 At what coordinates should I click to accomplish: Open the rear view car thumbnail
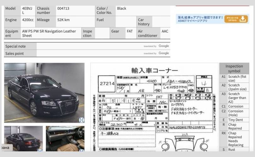coord(23,138)
